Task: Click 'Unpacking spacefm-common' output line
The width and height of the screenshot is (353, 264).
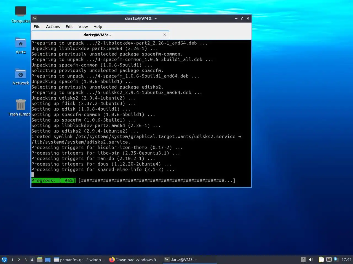Action: coord(92,65)
